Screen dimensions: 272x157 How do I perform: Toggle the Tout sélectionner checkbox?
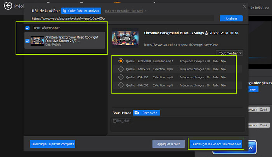[28, 28]
